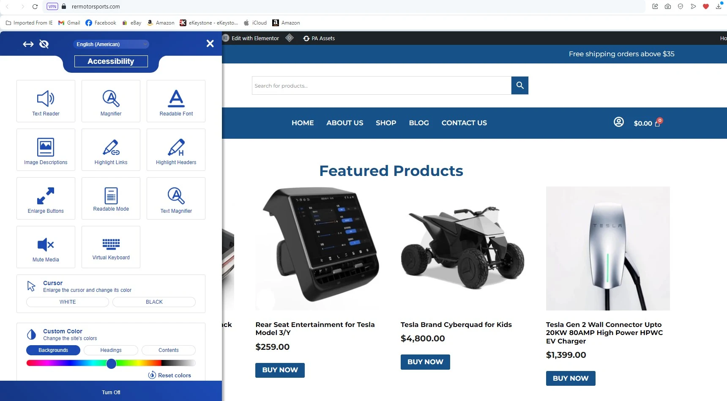Click the move panel arrows icon
This screenshot has height=401, width=727.
(28, 44)
